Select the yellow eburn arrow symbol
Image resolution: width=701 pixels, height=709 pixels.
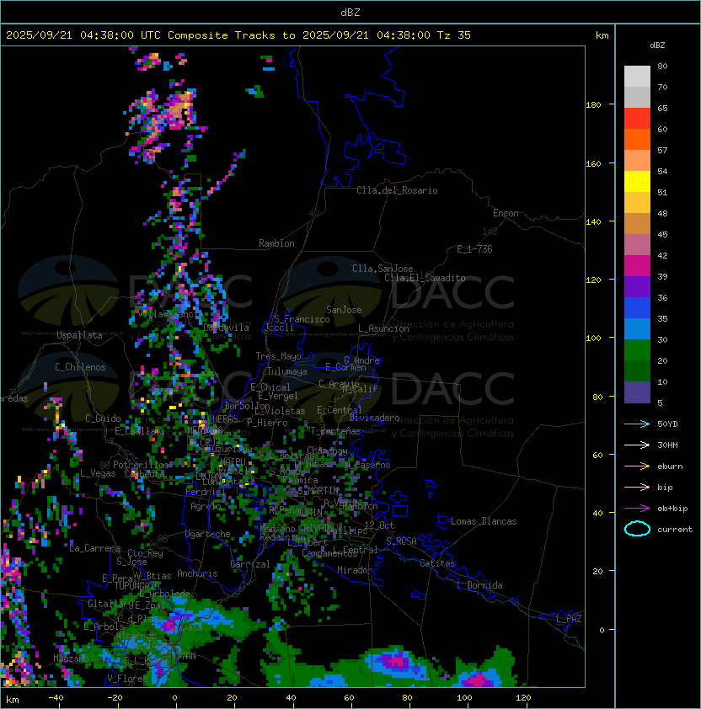637,466
